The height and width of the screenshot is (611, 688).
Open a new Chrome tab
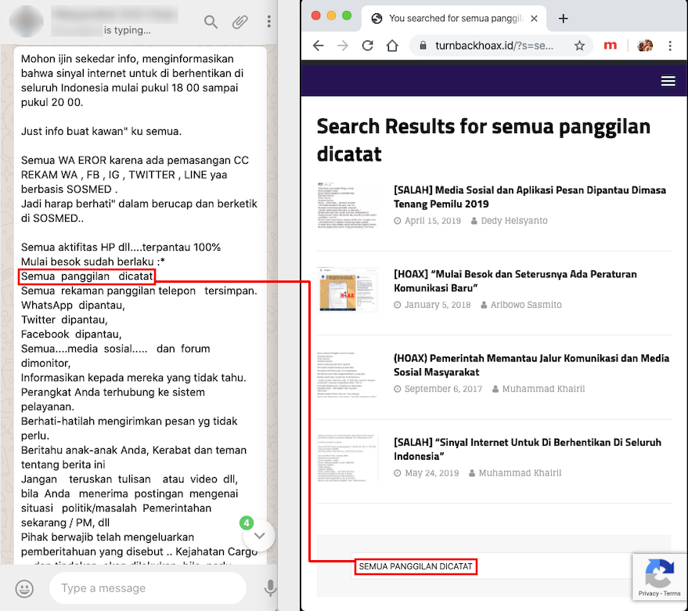coord(563,19)
